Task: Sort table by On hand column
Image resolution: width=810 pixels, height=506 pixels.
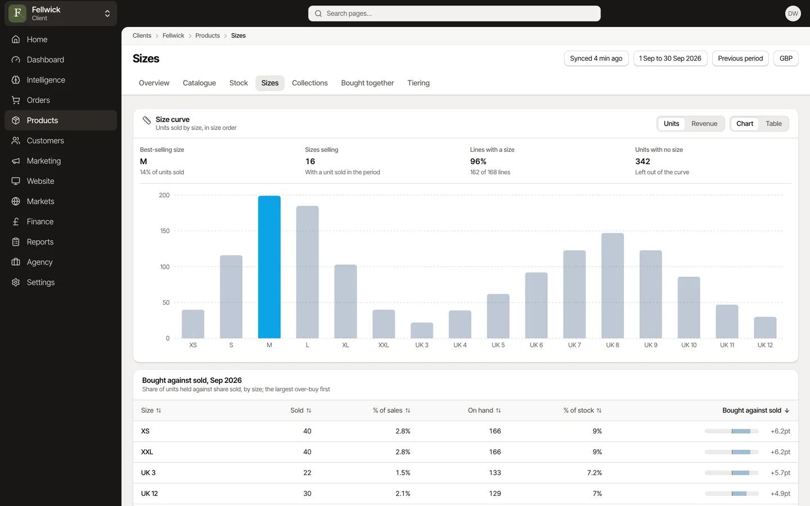Action: tap(484, 410)
